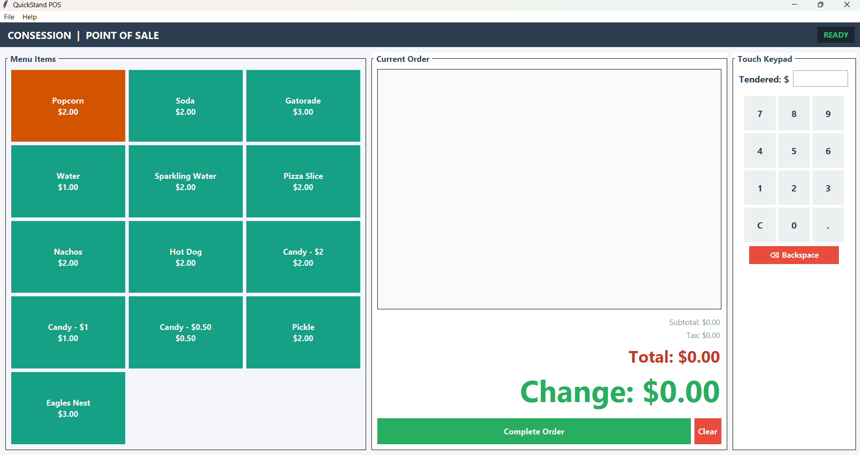Viewport: 860px width, 455px height.
Task: Click the "Change: $0.00" text
Action: coord(620,392)
